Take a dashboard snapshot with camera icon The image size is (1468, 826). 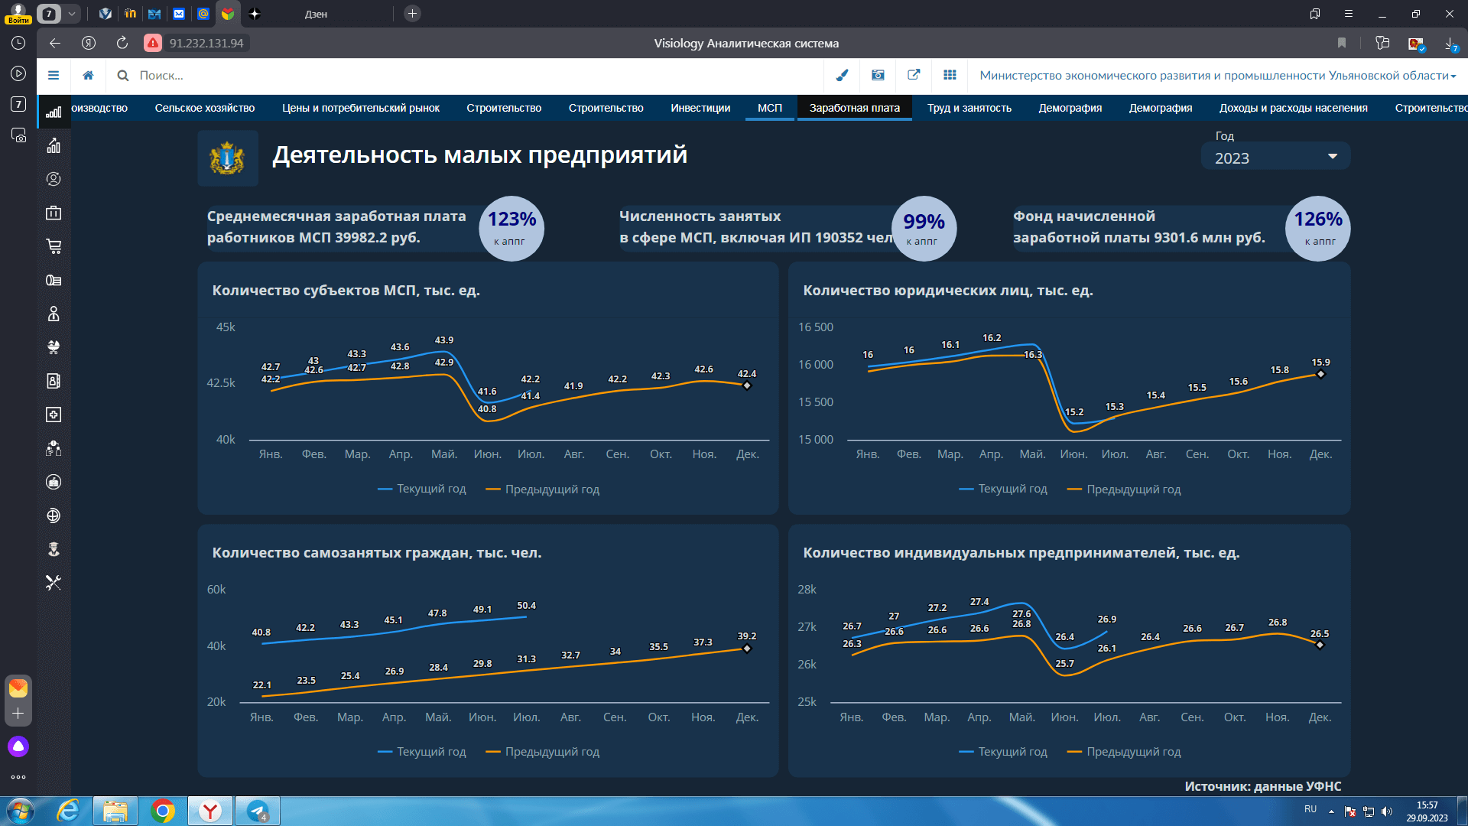point(878,75)
